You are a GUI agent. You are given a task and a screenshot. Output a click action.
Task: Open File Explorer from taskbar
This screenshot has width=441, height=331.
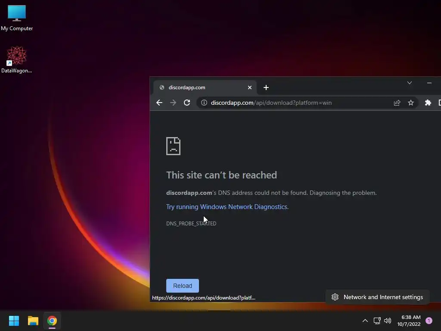[x=33, y=321]
